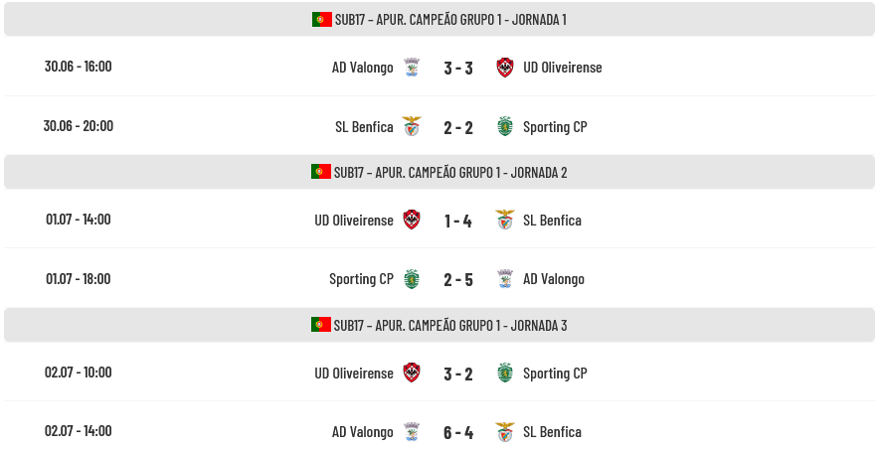The image size is (876, 450).
Task: Click Portugal flag in Jornada 1 header
Action: click(322, 20)
